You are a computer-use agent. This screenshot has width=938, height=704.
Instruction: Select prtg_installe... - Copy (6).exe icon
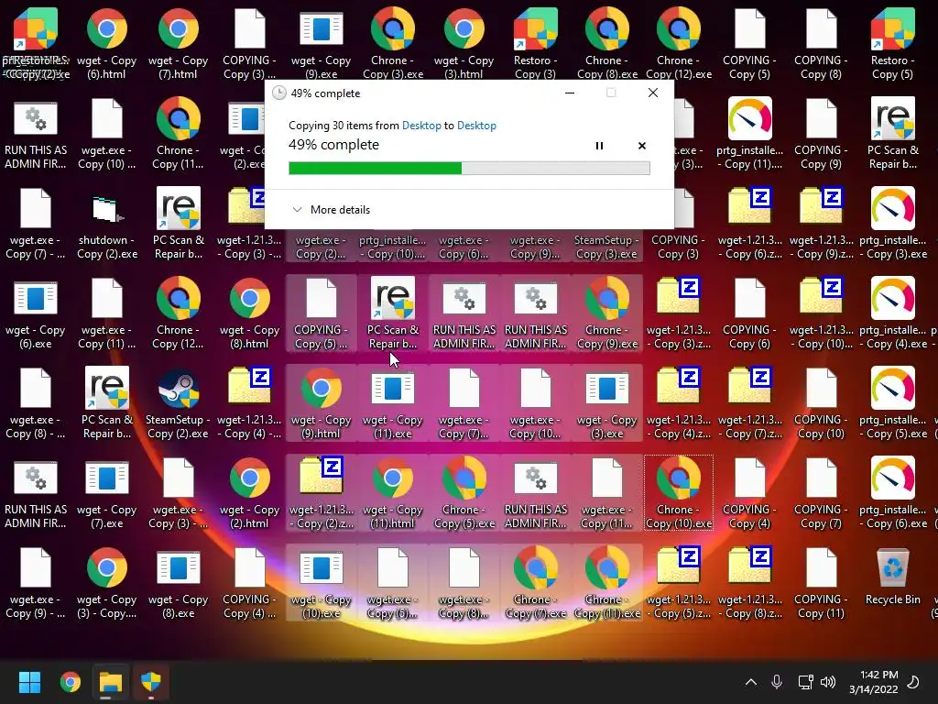(892, 492)
